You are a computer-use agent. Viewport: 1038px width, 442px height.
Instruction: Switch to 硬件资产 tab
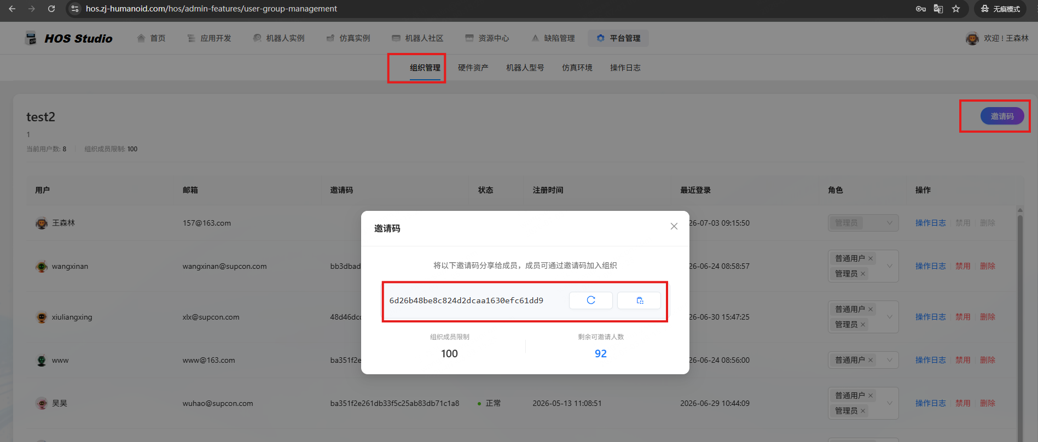[473, 68]
